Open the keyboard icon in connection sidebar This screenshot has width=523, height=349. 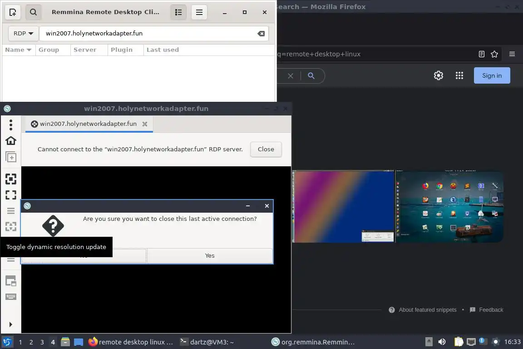click(x=11, y=297)
